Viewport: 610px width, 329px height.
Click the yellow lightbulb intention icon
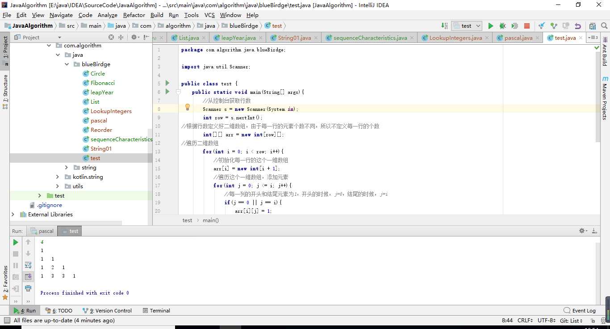coord(188,107)
